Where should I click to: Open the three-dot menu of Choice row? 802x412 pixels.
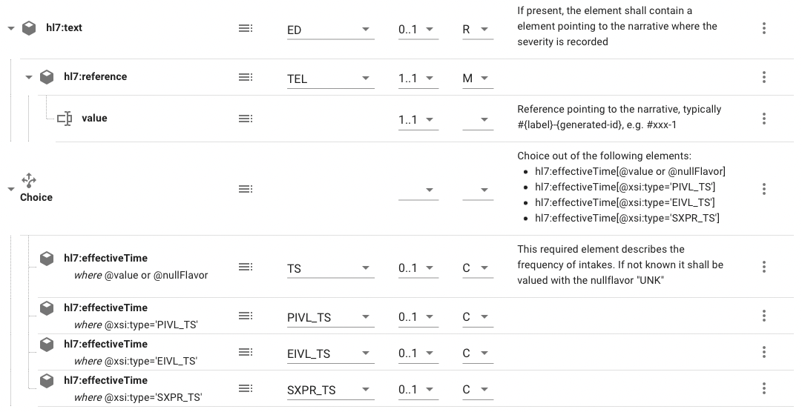pos(763,189)
